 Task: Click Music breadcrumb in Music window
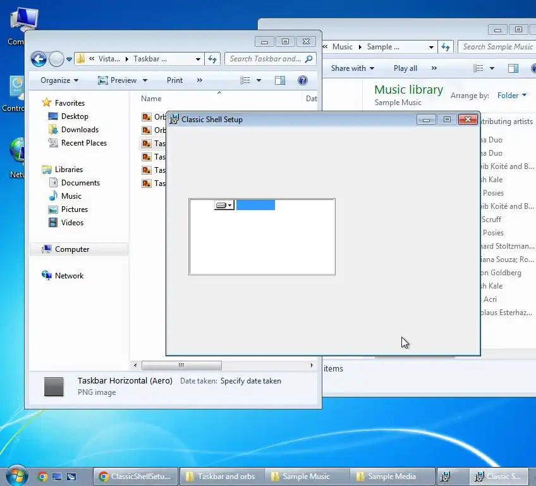[342, 47]
